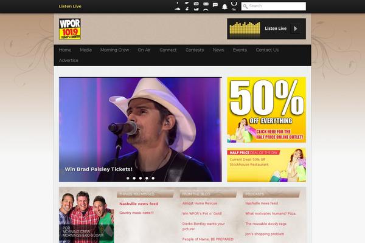The height and width of the screenshot is (243, 365).
Task: Open the Events menu
Action: point(240,50)
